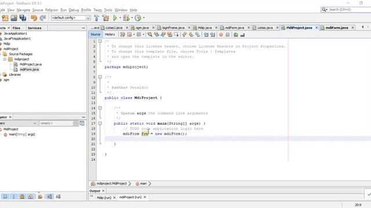Screen dimensions: 371x208
Task: Click mdiproject.MdiProject breadcrumb
Action: coord(111,184)
